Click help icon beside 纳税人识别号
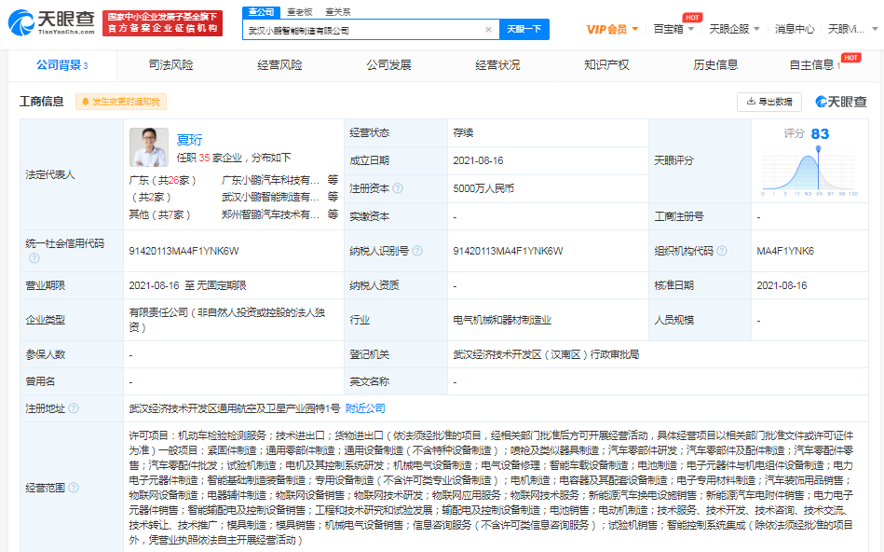Image resolution: width=884 pixels, height=552 pixels. point(416,252)
